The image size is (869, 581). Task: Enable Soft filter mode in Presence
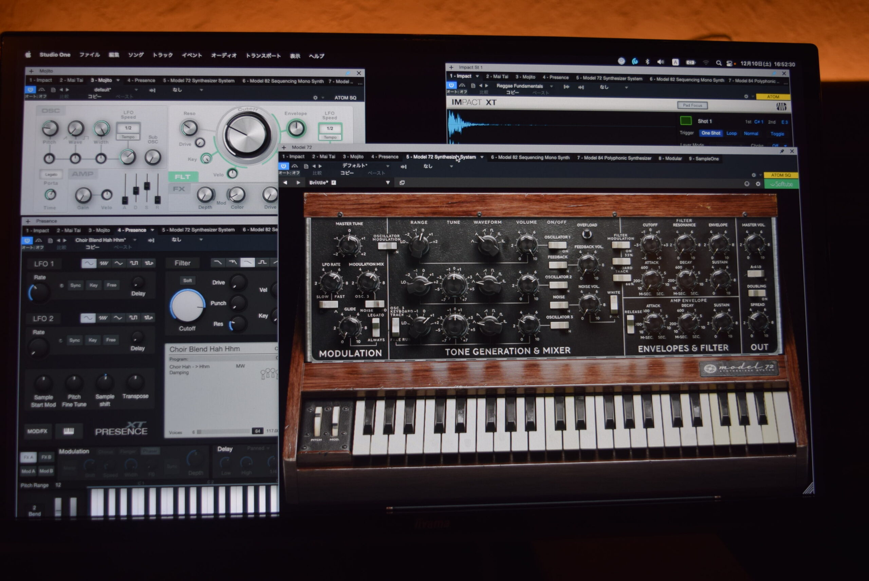pyautogui.click(x=188, y=280)
